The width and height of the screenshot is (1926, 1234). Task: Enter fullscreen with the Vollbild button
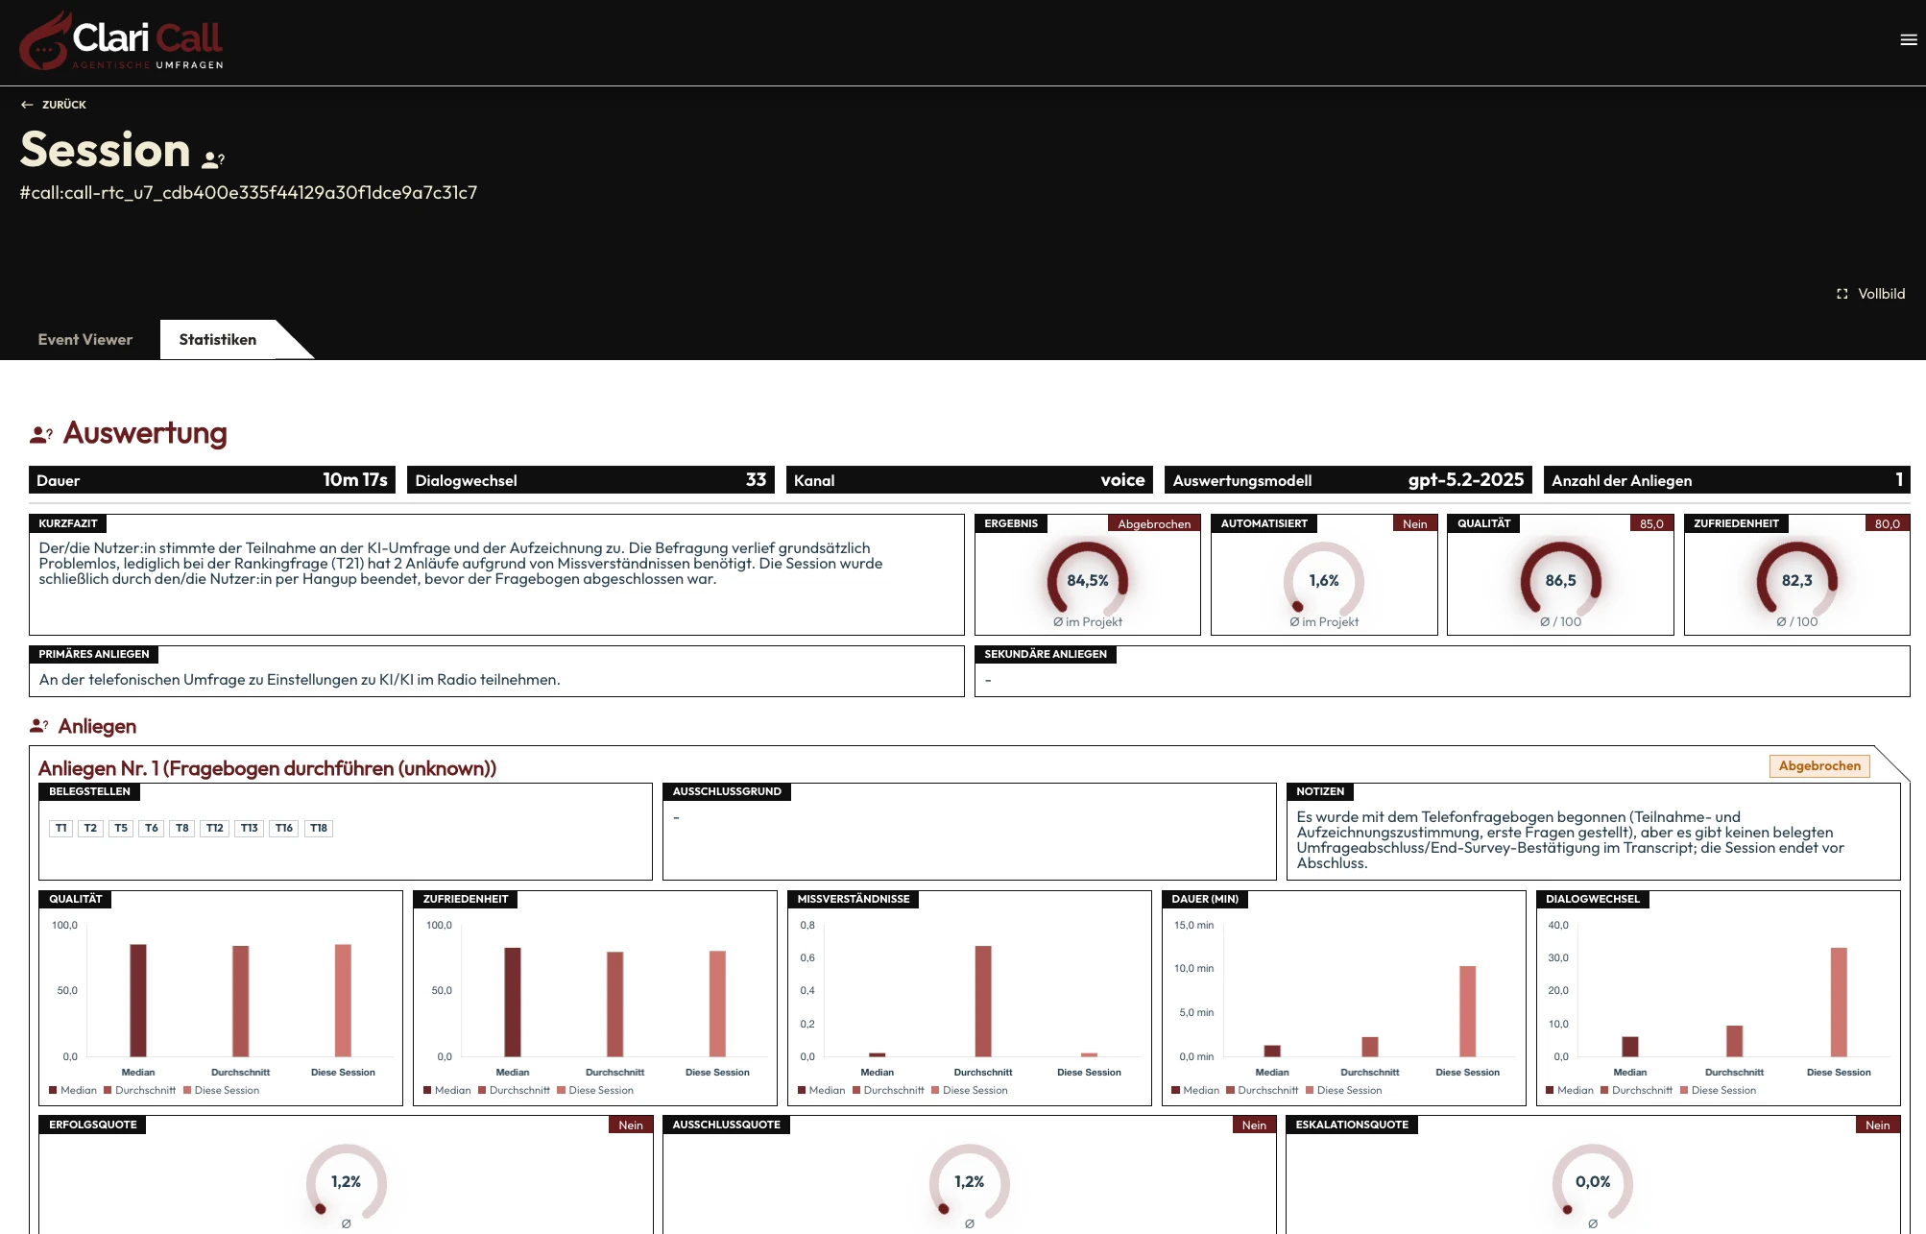point(1880,294)
